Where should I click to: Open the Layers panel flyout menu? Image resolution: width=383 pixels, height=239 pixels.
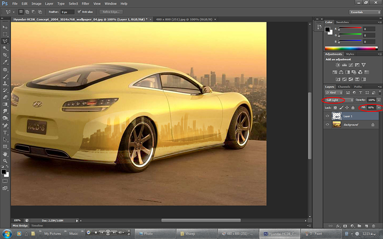pyautogui.click(x=379, y=87)
